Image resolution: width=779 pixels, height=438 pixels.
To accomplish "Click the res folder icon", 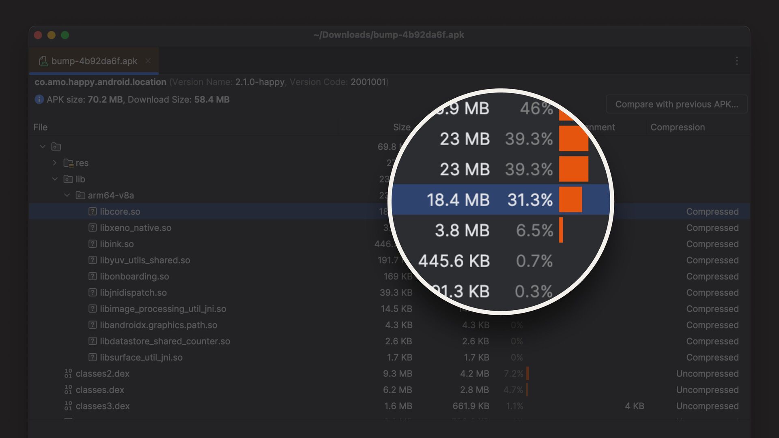I will point(68,163).
